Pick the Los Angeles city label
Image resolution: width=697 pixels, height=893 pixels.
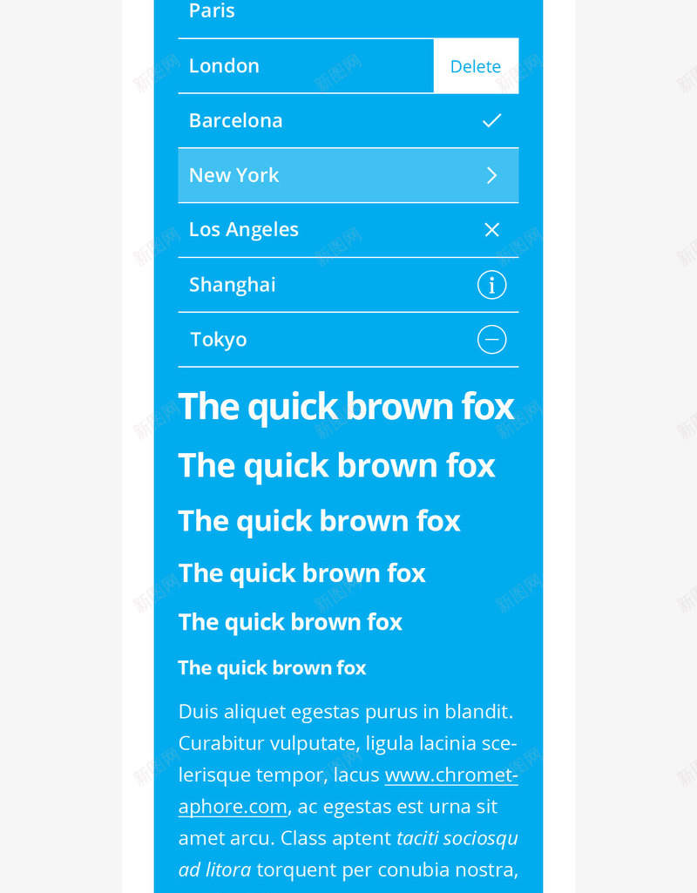[x=243, y=229]
